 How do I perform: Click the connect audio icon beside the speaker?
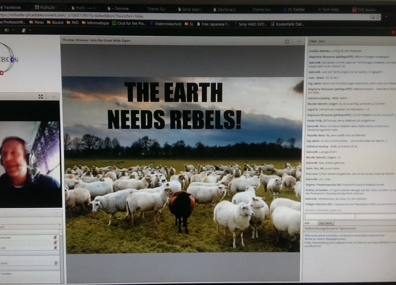click(x=24, y=30)
